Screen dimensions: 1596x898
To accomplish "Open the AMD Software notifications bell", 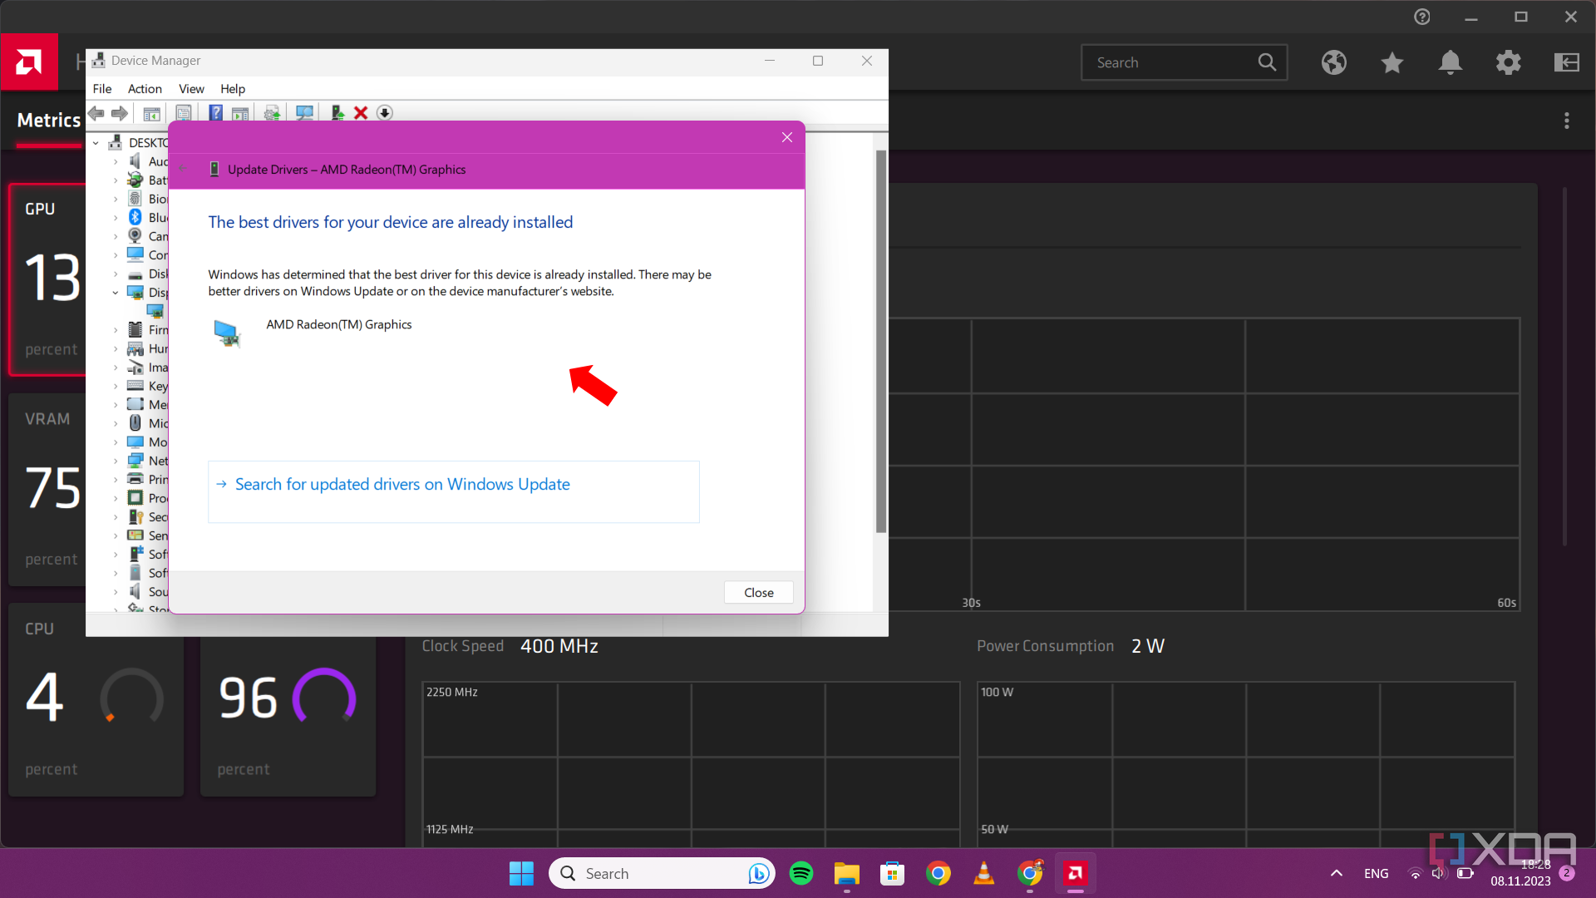I will tap(1451, 62).
